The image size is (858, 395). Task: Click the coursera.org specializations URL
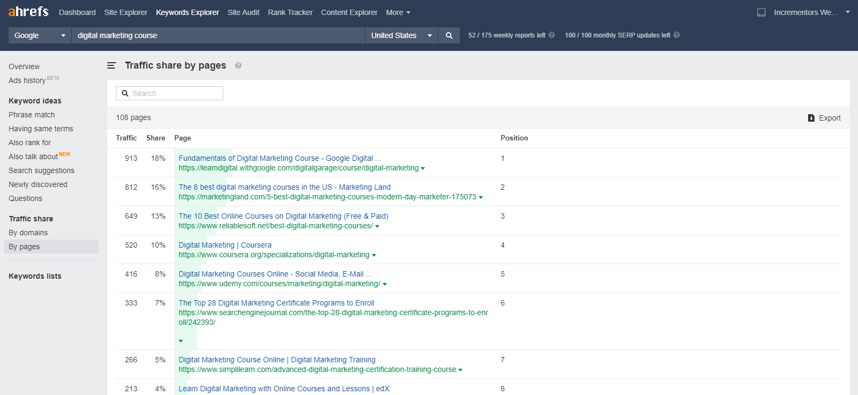tap(274, 255)
